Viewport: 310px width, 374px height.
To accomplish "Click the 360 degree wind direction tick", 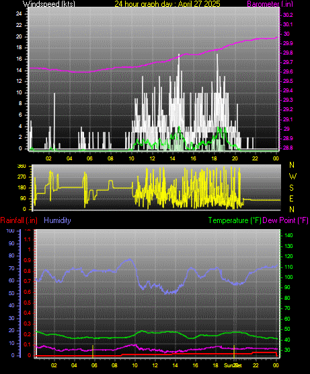I will pos(22,166).
